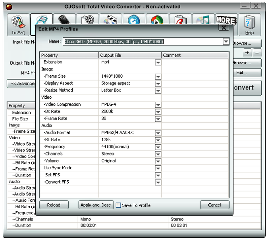Open the Help book icon
This screenshot has width=270, height=241.
(x=250, y=25)
